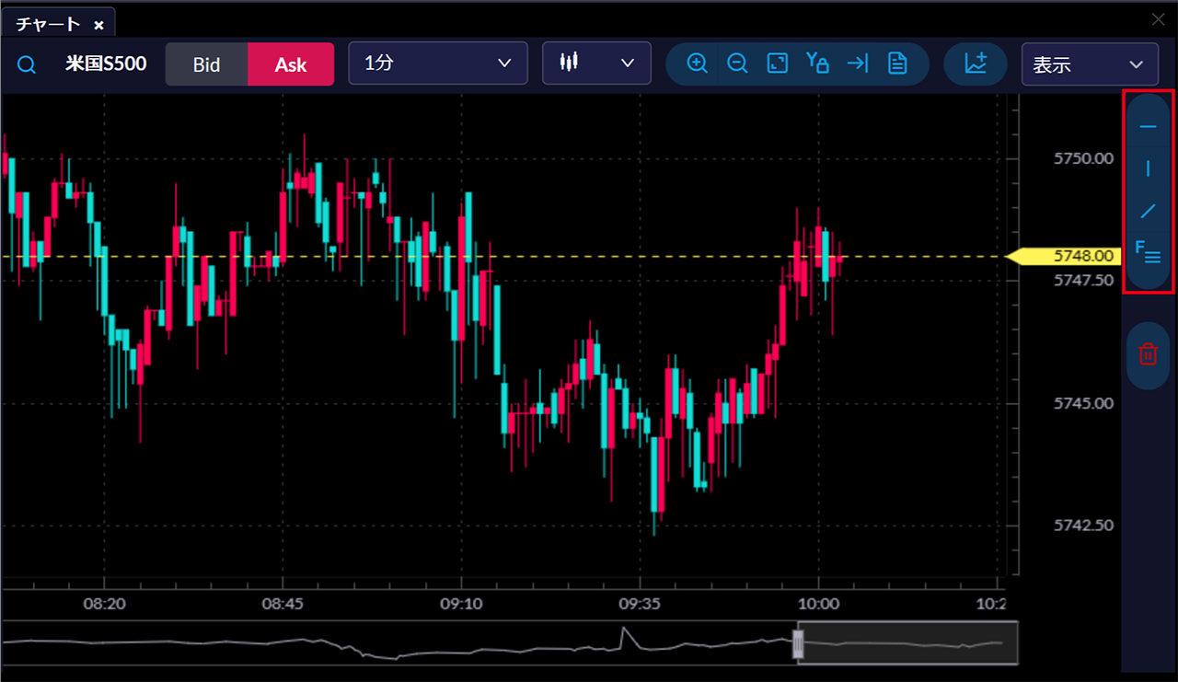This screenshot has width=1178, height=682.
Task: Select the horizontal line drawing tool
Action: click(1148, 127)
